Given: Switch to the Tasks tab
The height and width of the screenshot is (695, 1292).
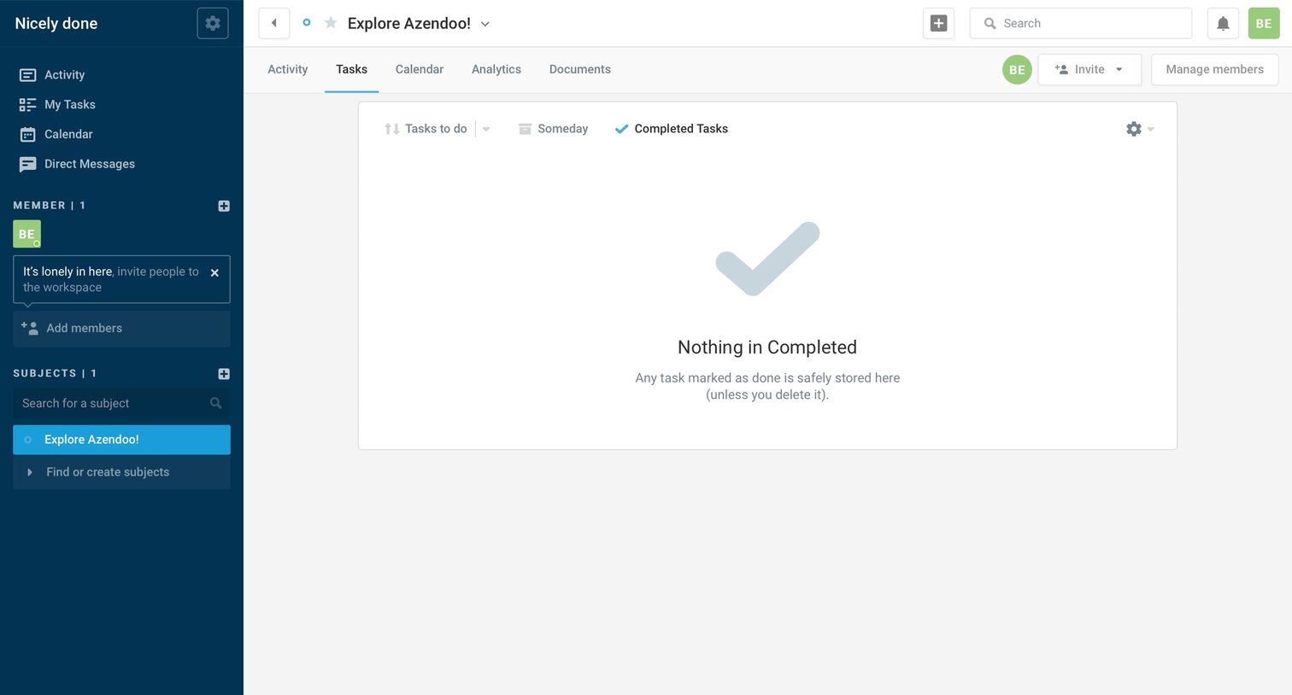Looking at the screenshot, I should point(351,69).
